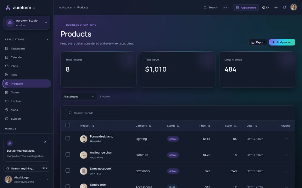Sort by Stock column arrows
Viewport: 302px width, 188px height.
click(235, 126)
